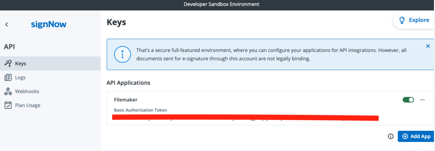The width and height of the screenshot is (435, 151).
Task: Open the Keys section in sidebar
Action: [50, 64]
